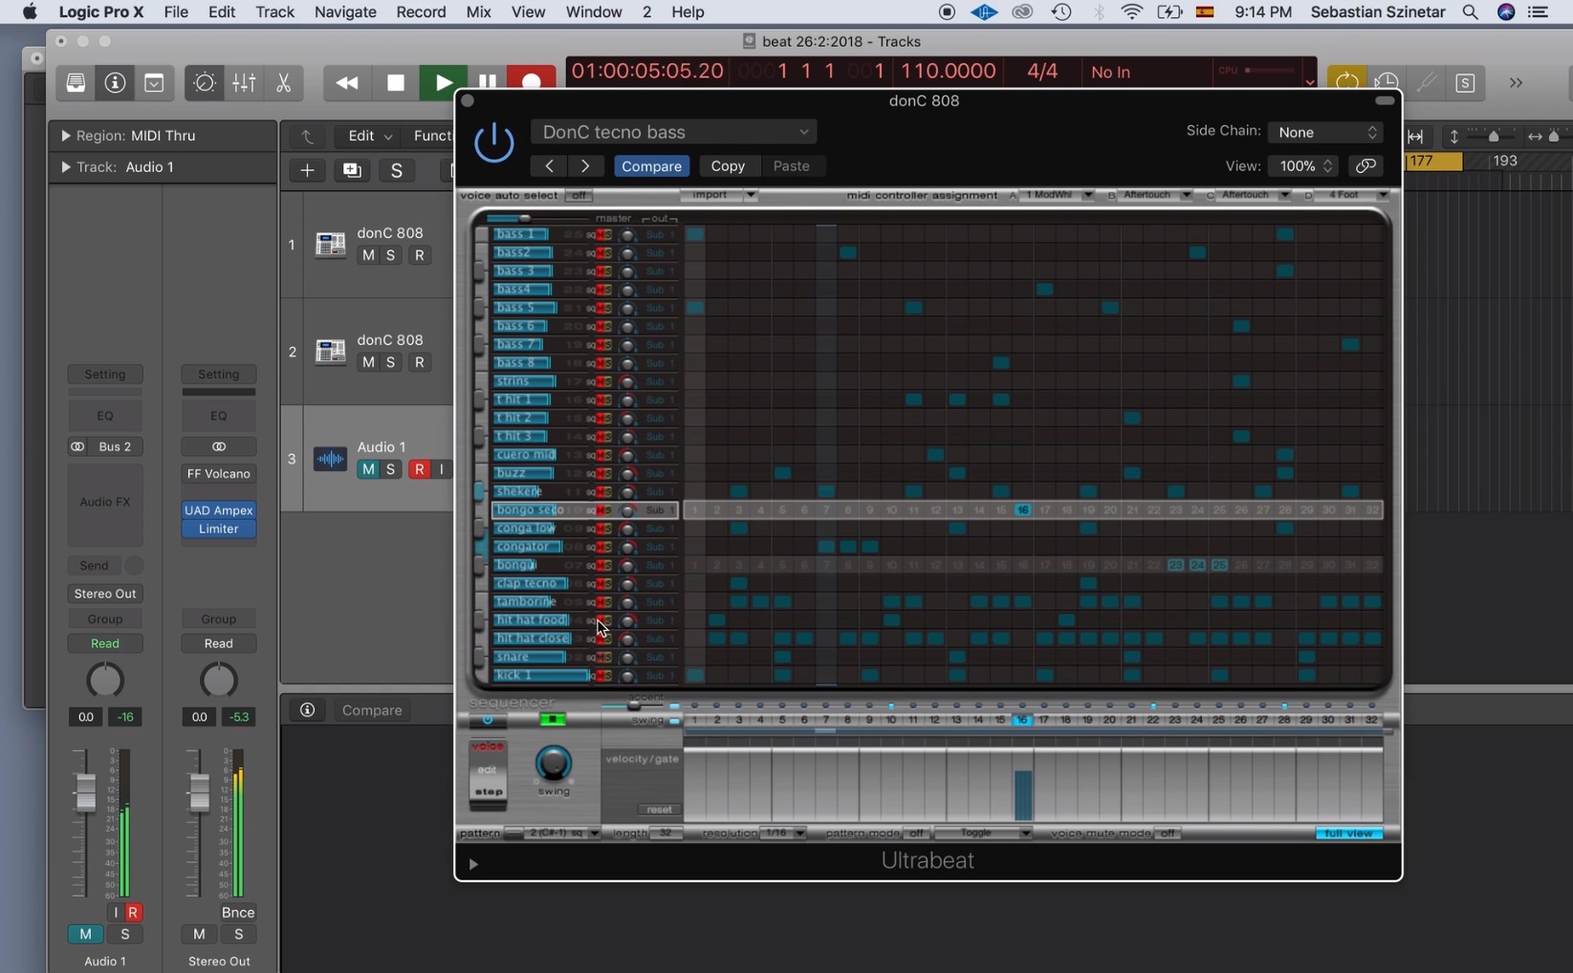
Task: Toggle the Cycle mode icon
Action: 1346,82
